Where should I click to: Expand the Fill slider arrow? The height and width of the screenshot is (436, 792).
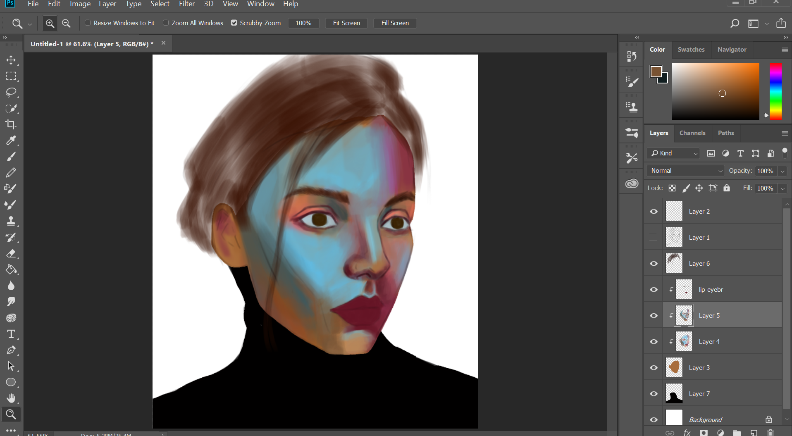(782, 188)
